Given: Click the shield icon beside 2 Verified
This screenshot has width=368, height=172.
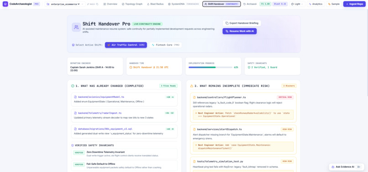Looking at the screenshot, I should click(x=249, y=67).
